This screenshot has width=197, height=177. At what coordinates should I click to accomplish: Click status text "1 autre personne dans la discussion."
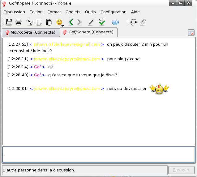pyautogui.click(x=39, y=170)
